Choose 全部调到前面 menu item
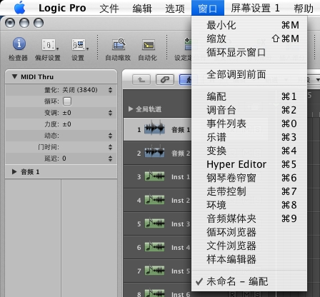This screenshot has height=297, width=320. [249, 74]
